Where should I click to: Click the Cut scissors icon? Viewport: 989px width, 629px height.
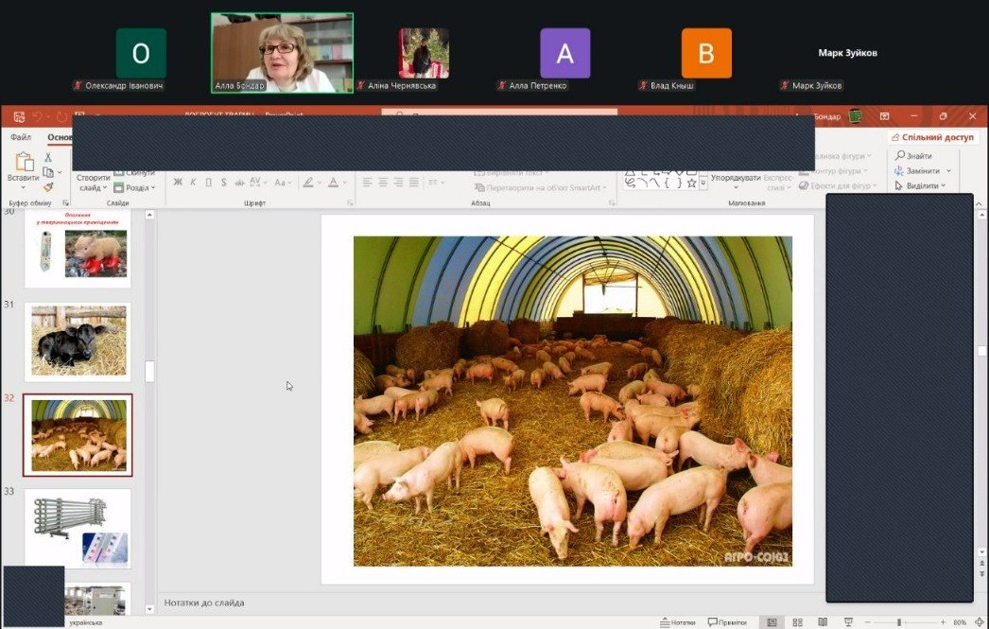point(48,158)
